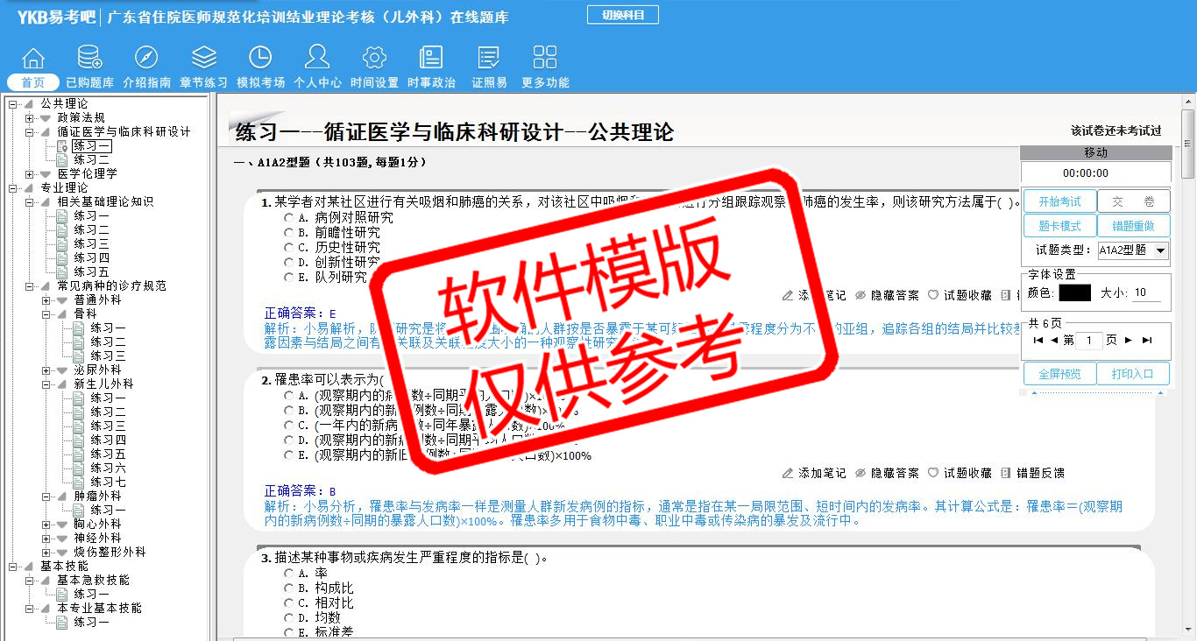Screen dimensions: 1197x641
Task: Collapse the 新生儿外科 tree node
Action: click(46, 384)
